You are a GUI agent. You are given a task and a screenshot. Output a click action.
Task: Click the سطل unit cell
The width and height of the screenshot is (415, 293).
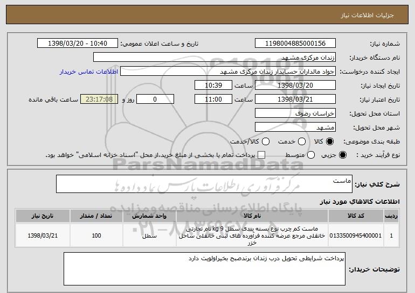pyautogui.click(x=149, y=235)
